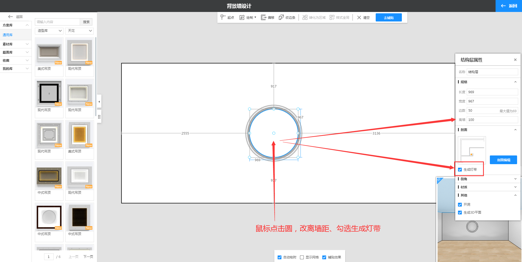The width and height of the screenshot is (522, 262).
Task: Toggle the 显示网格 checkbox
Action: click(302, 257)
